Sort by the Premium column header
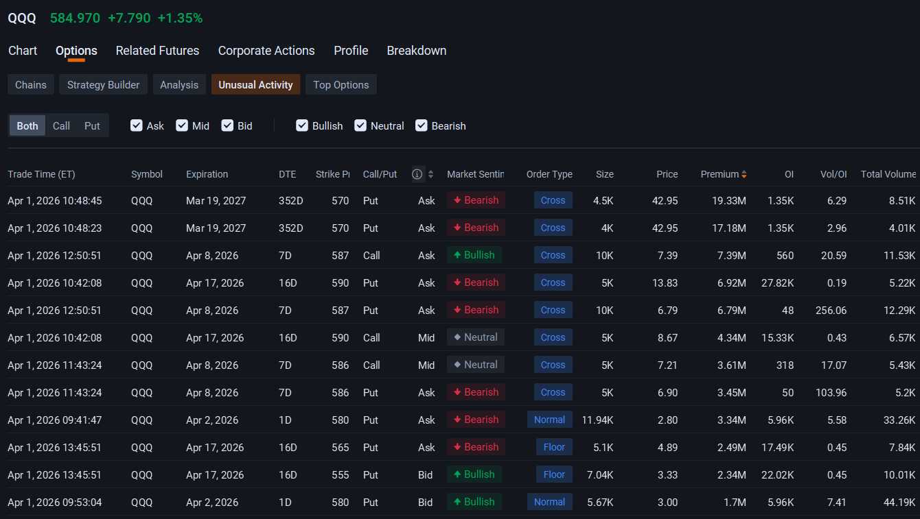The width and height of the screenshot is (920, 519). (720, 174)
